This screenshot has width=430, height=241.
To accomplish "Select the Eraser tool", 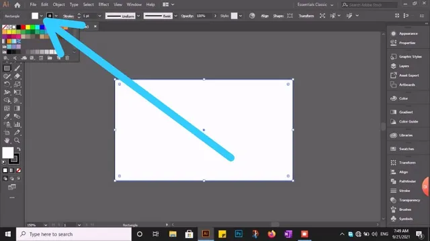I will click(x=17, y=76).
